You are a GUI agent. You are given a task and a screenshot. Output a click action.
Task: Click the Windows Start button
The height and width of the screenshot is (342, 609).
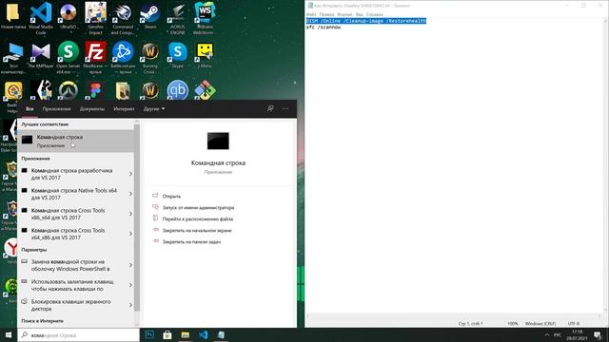point(9,335)
